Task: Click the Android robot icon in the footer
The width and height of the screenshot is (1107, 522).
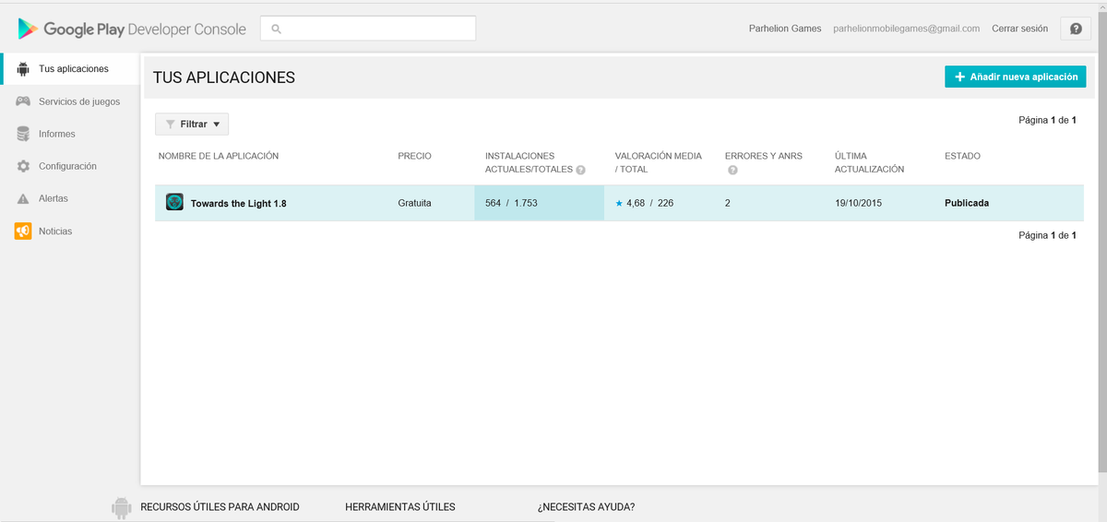Action: [121, 507]
